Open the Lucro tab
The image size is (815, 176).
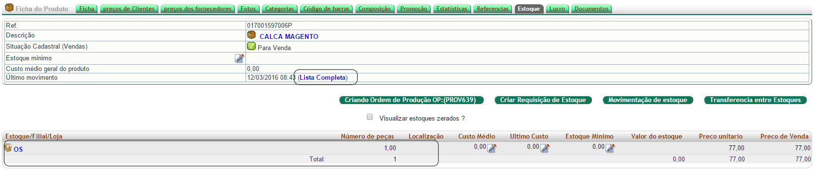557,9
